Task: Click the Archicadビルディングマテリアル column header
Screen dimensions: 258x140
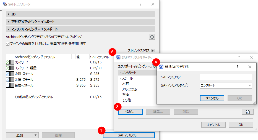Action: pos(35,57)
